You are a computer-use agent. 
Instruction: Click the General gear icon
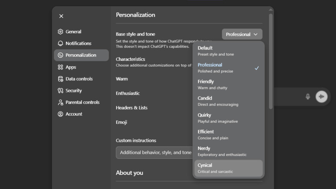click(60, 32)
